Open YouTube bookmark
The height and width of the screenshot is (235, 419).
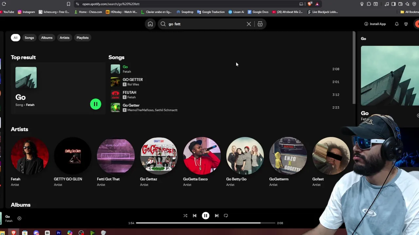(7, 12)
